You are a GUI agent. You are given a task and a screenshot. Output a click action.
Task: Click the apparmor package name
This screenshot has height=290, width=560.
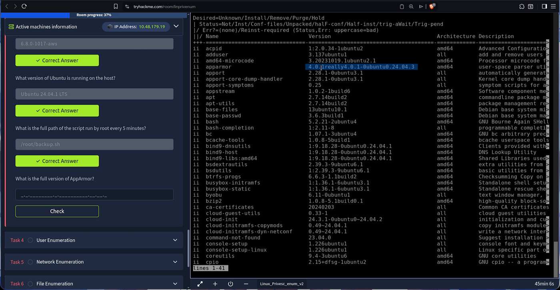point(218,67)
